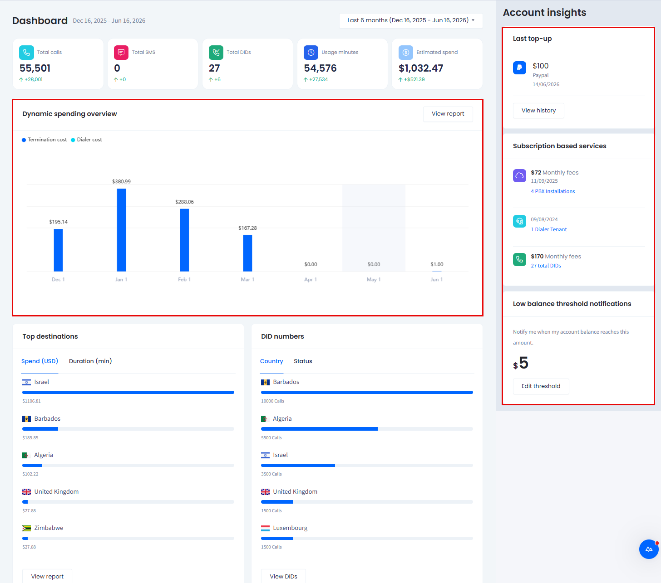The width and height of the screenshot is (661, 583).
Task: Click the headset Dialer Tenant icon
Action: [519, 221]
